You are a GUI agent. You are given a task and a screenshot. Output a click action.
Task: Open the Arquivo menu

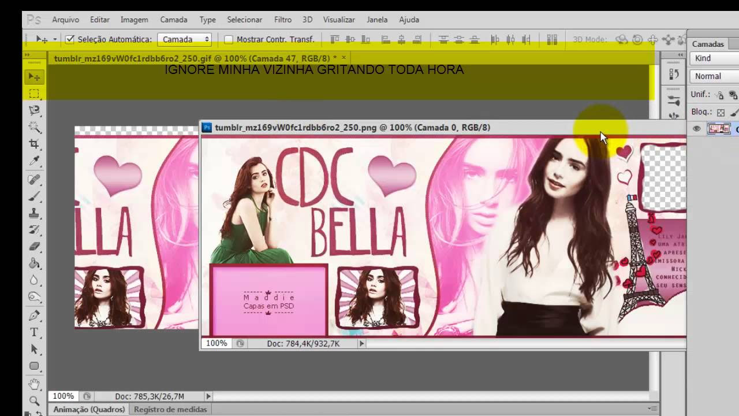point(66,20)
